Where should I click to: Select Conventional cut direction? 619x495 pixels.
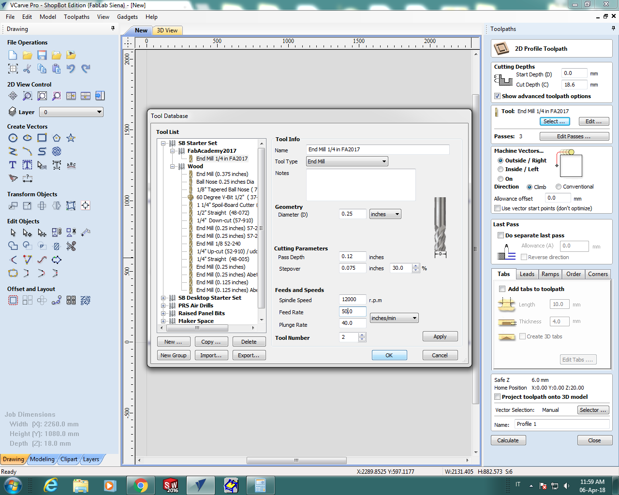click(x=559, y=187)
